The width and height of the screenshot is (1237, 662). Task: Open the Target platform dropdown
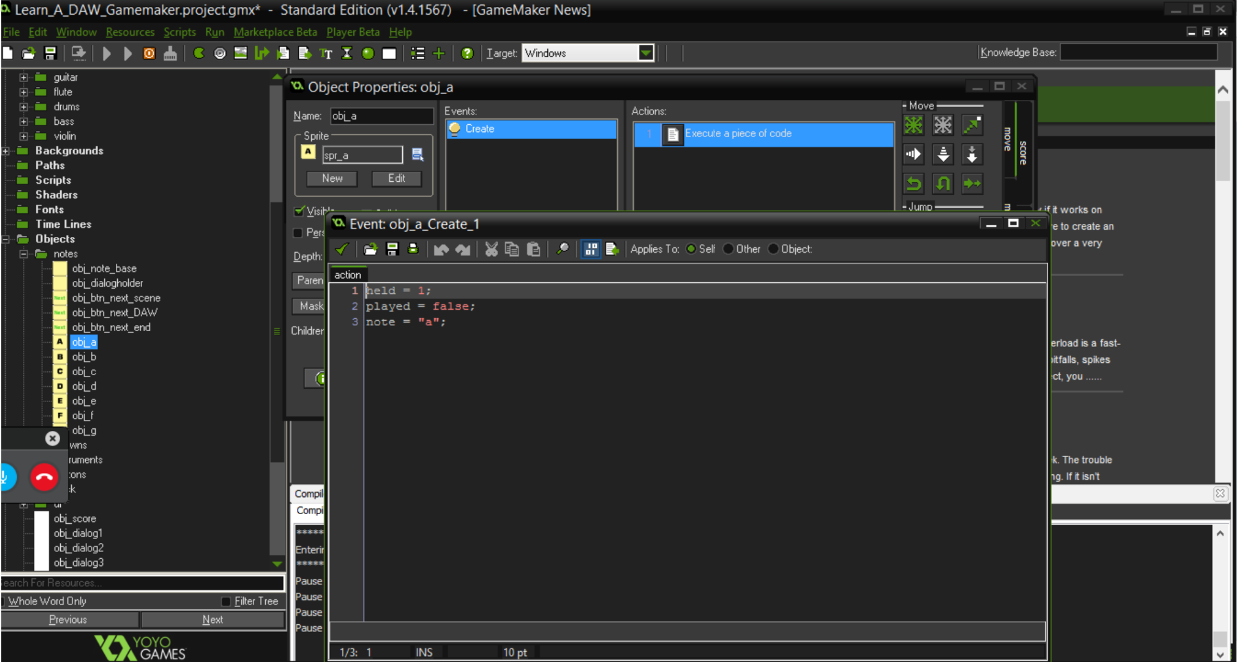click(x=646, y=53)
